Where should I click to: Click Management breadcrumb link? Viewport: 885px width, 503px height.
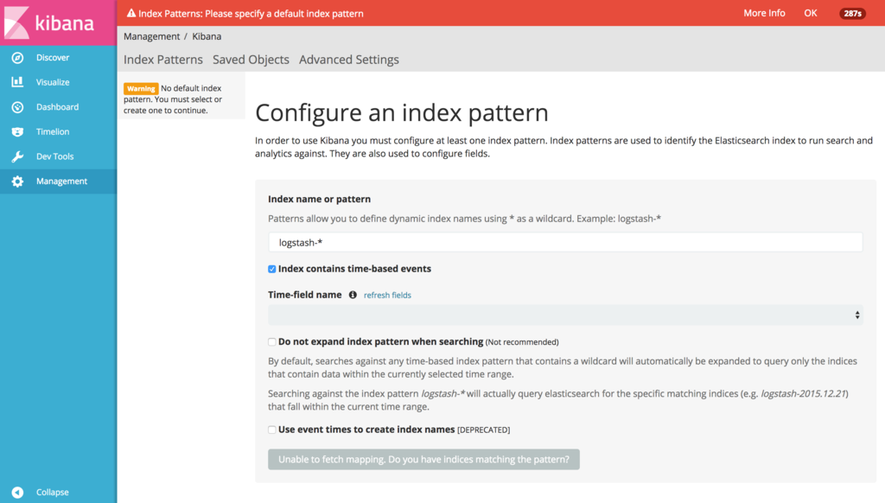(151, 36)
